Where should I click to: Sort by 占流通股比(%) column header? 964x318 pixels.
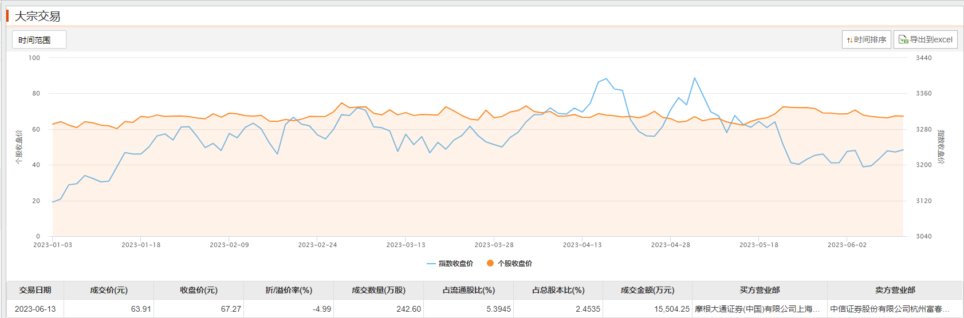[469, 290]
